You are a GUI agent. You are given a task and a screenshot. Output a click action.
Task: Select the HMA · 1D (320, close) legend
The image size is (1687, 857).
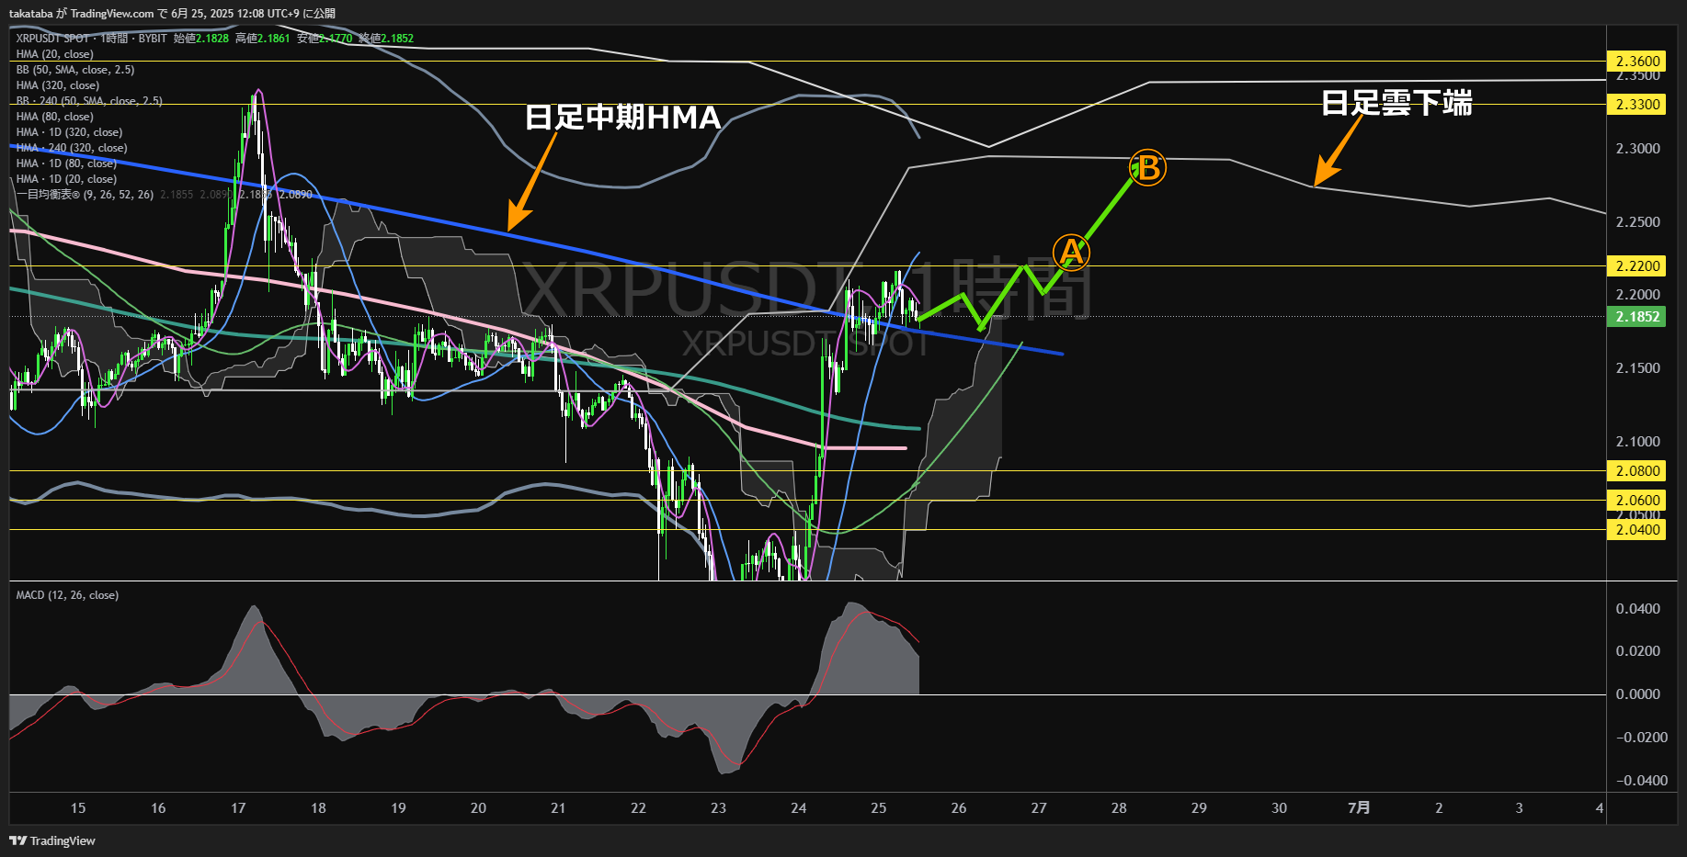pyautogui.click(x=69, y=132)
